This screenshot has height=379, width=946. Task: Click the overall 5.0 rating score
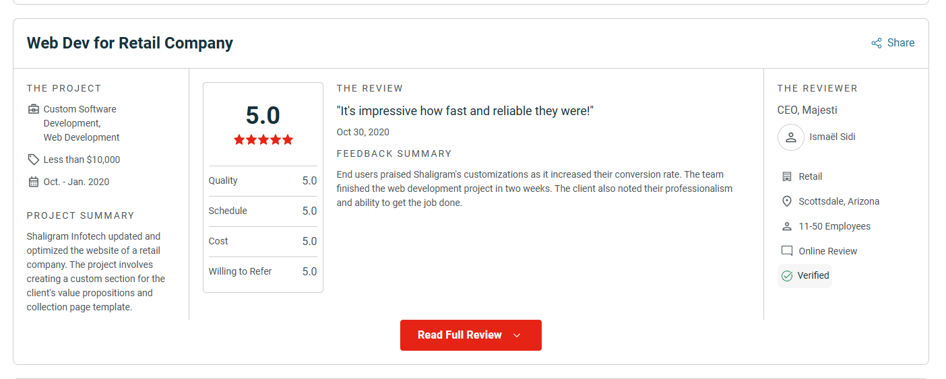click(263, 116)
